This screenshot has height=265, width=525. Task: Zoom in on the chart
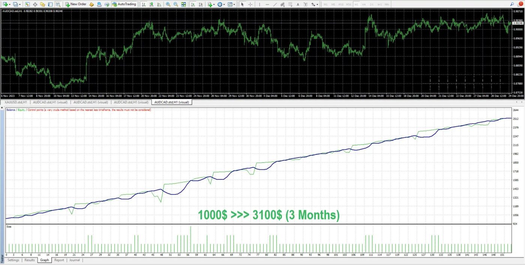coord(168,4)
